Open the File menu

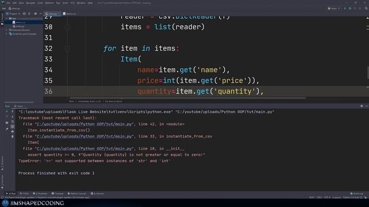pyautogui.click(x=9, y=3)
